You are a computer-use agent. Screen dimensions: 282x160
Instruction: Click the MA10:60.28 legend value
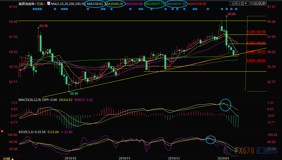coord(115,4)
